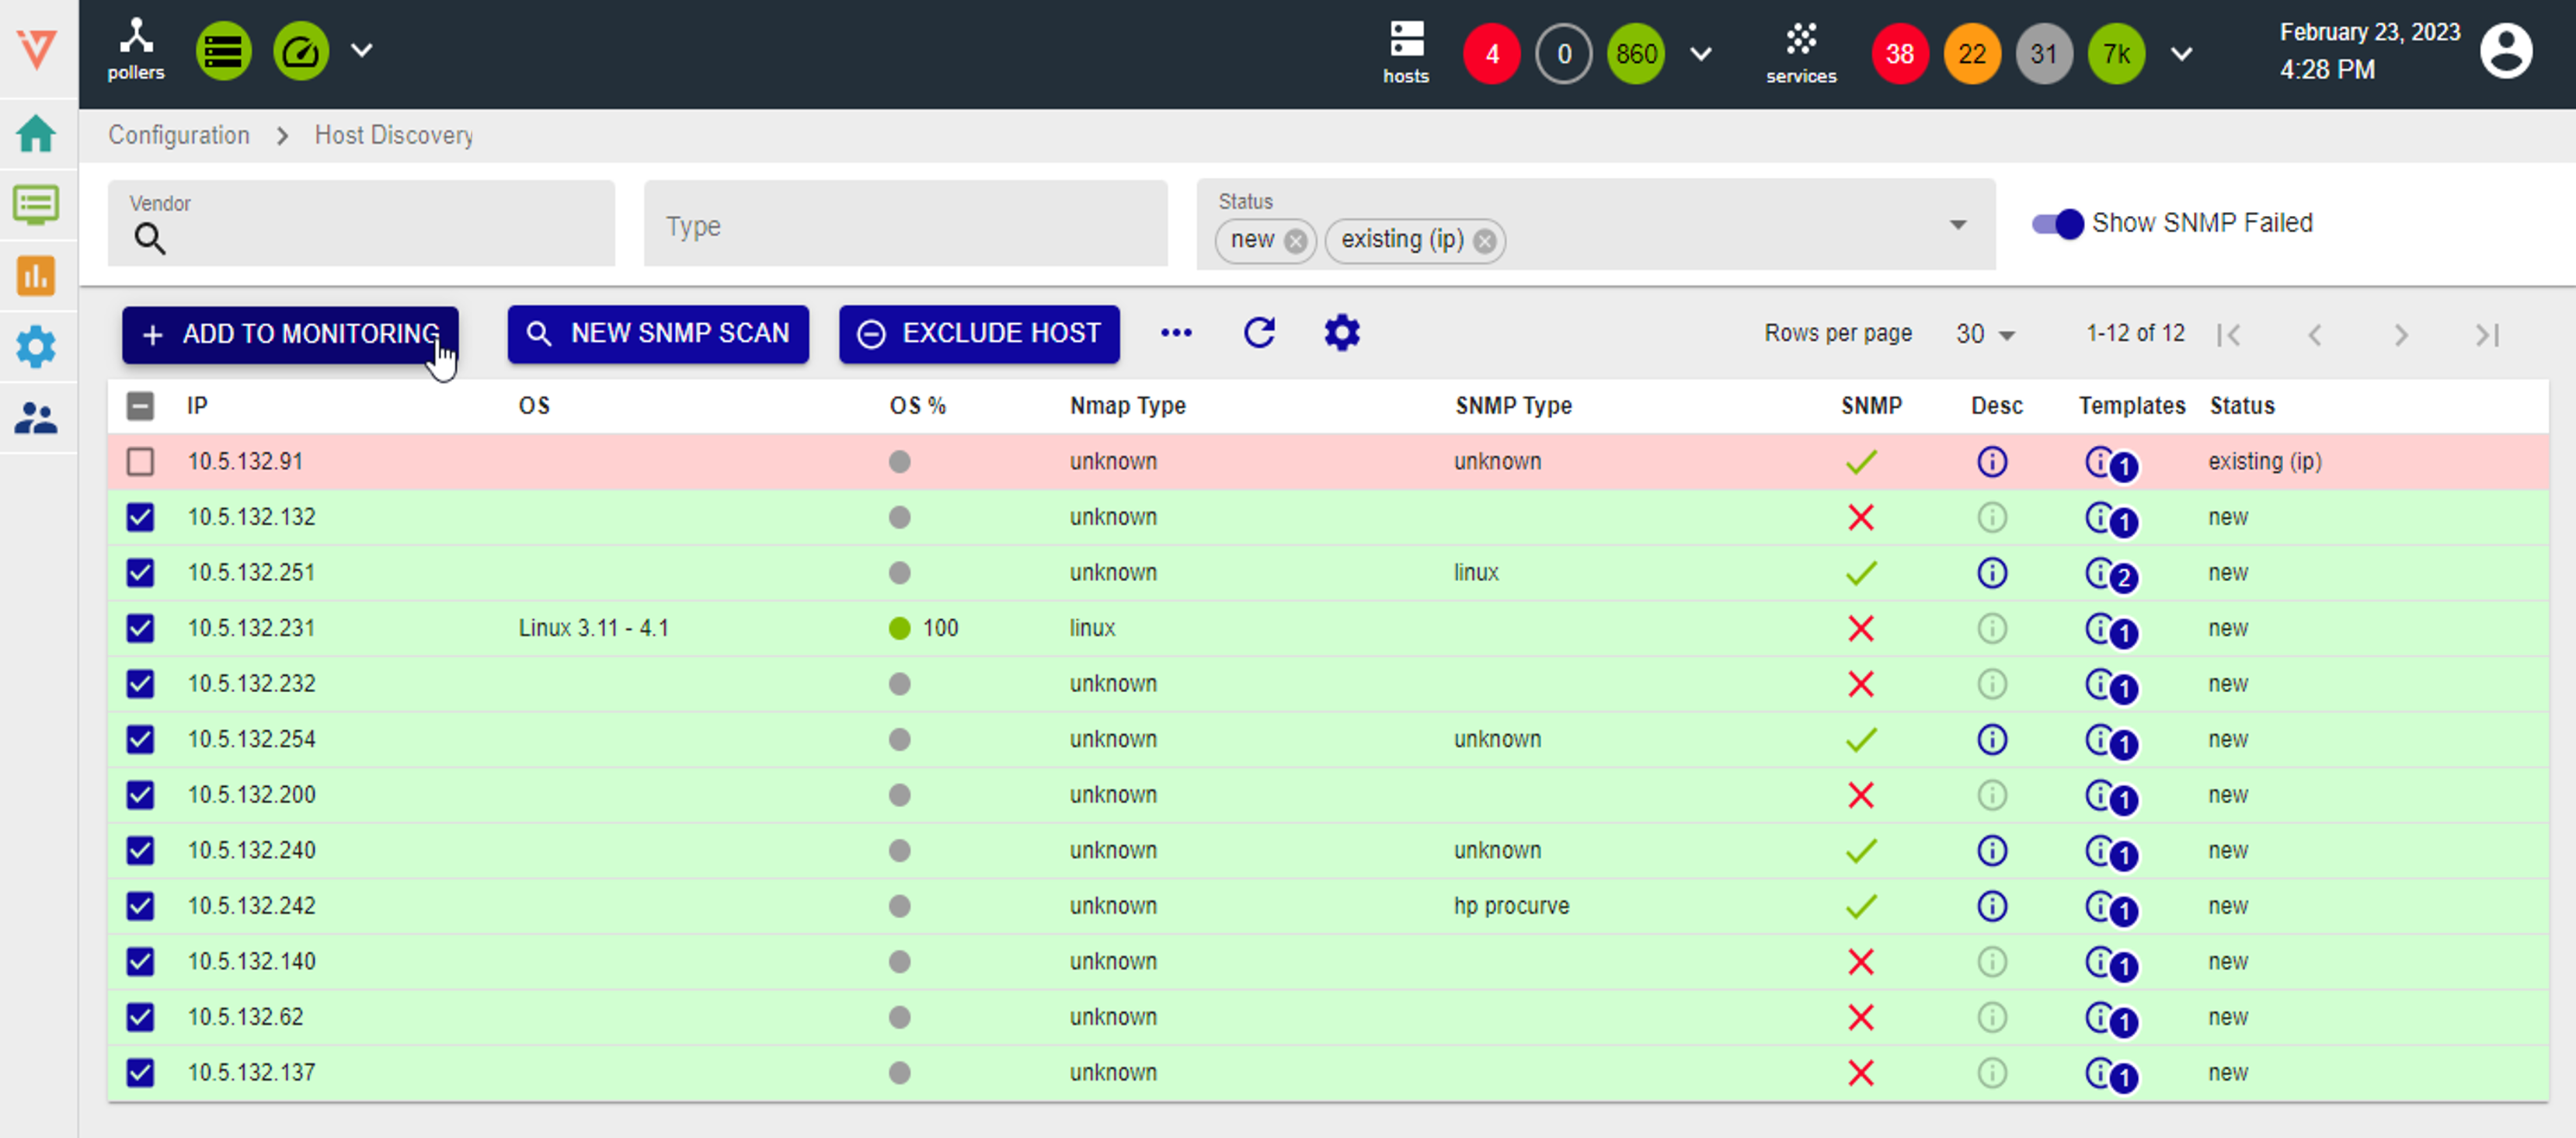This screenshot has height=1138, width=2576.
Task: Remove the 'new' status filter chip
Action: tap(1296, 241)
